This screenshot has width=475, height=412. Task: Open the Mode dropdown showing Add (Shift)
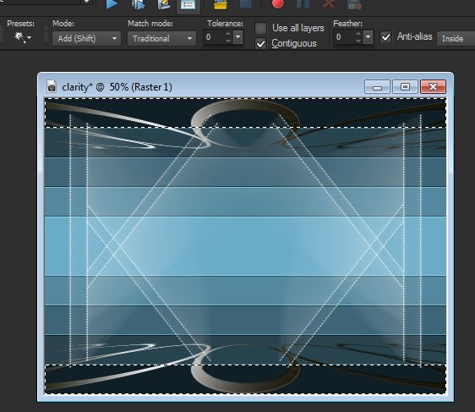[86, 39]
